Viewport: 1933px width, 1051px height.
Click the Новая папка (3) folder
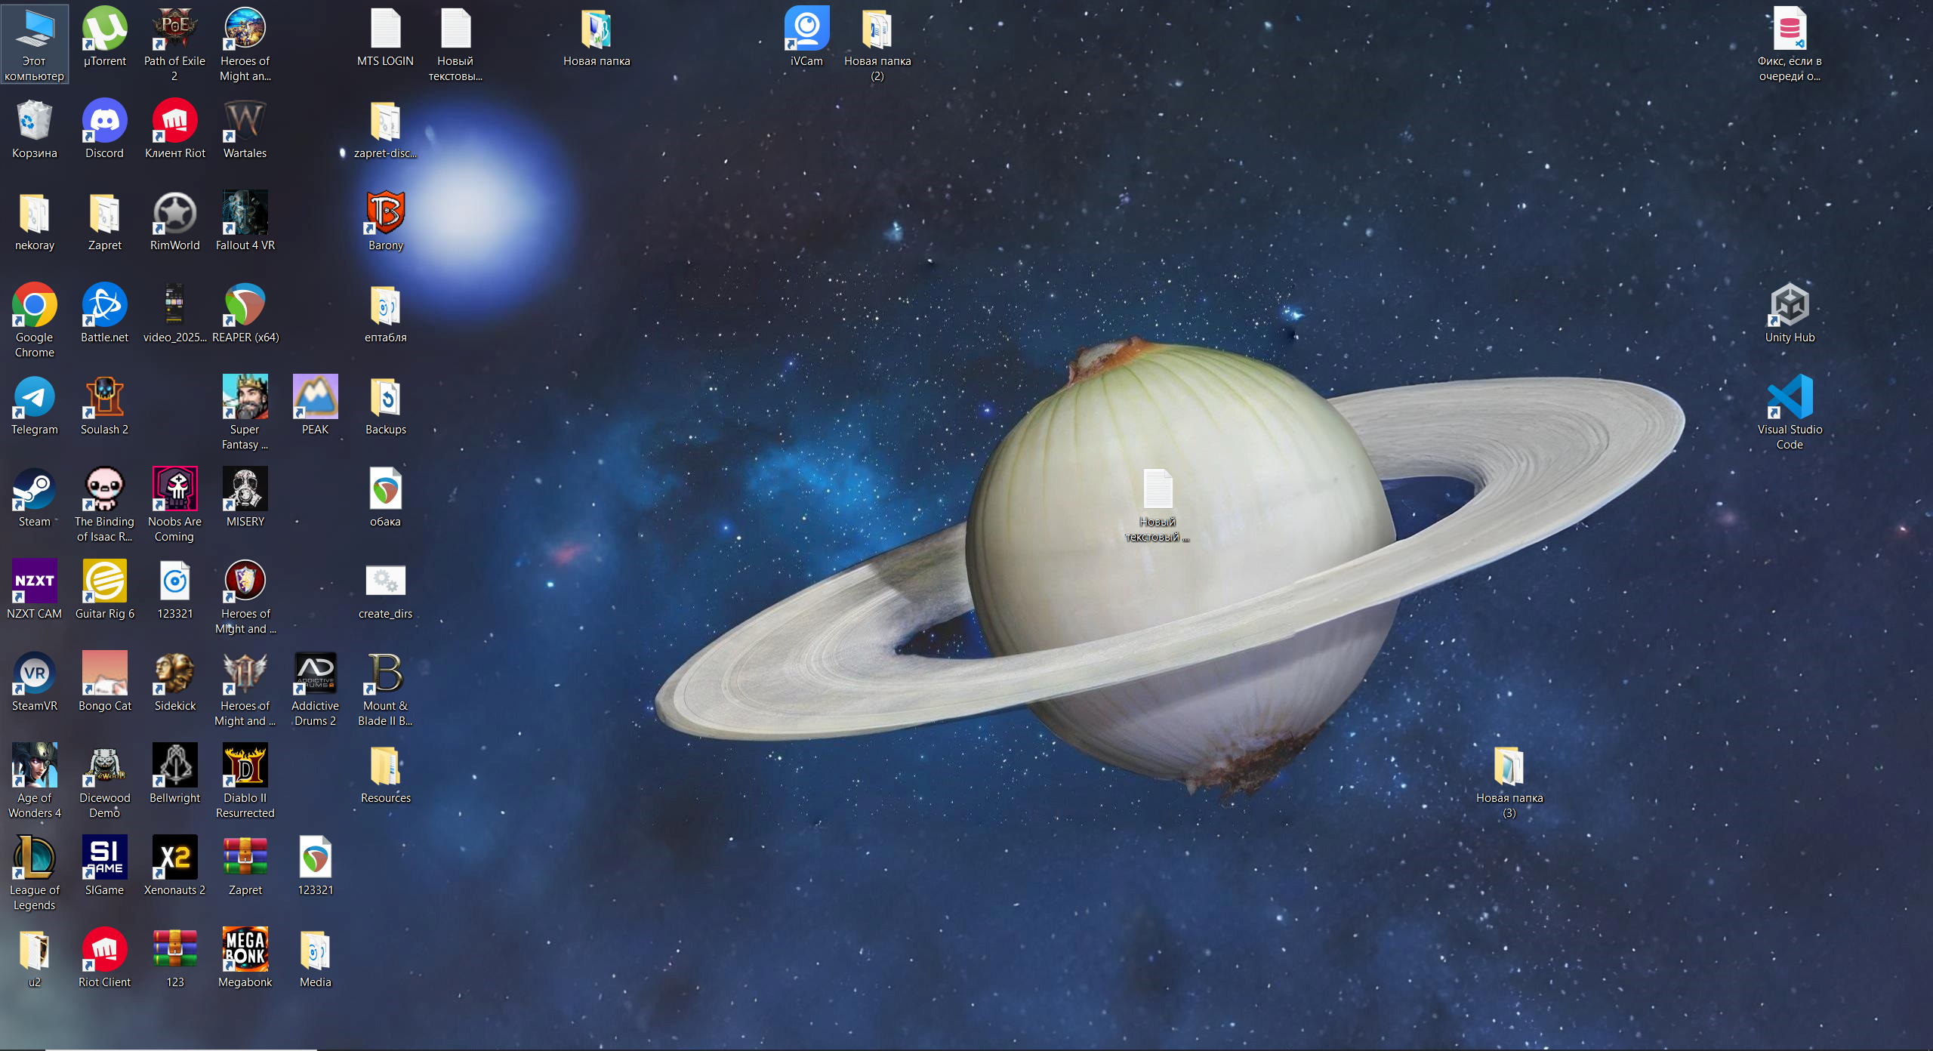click(x=1509, y=767)
